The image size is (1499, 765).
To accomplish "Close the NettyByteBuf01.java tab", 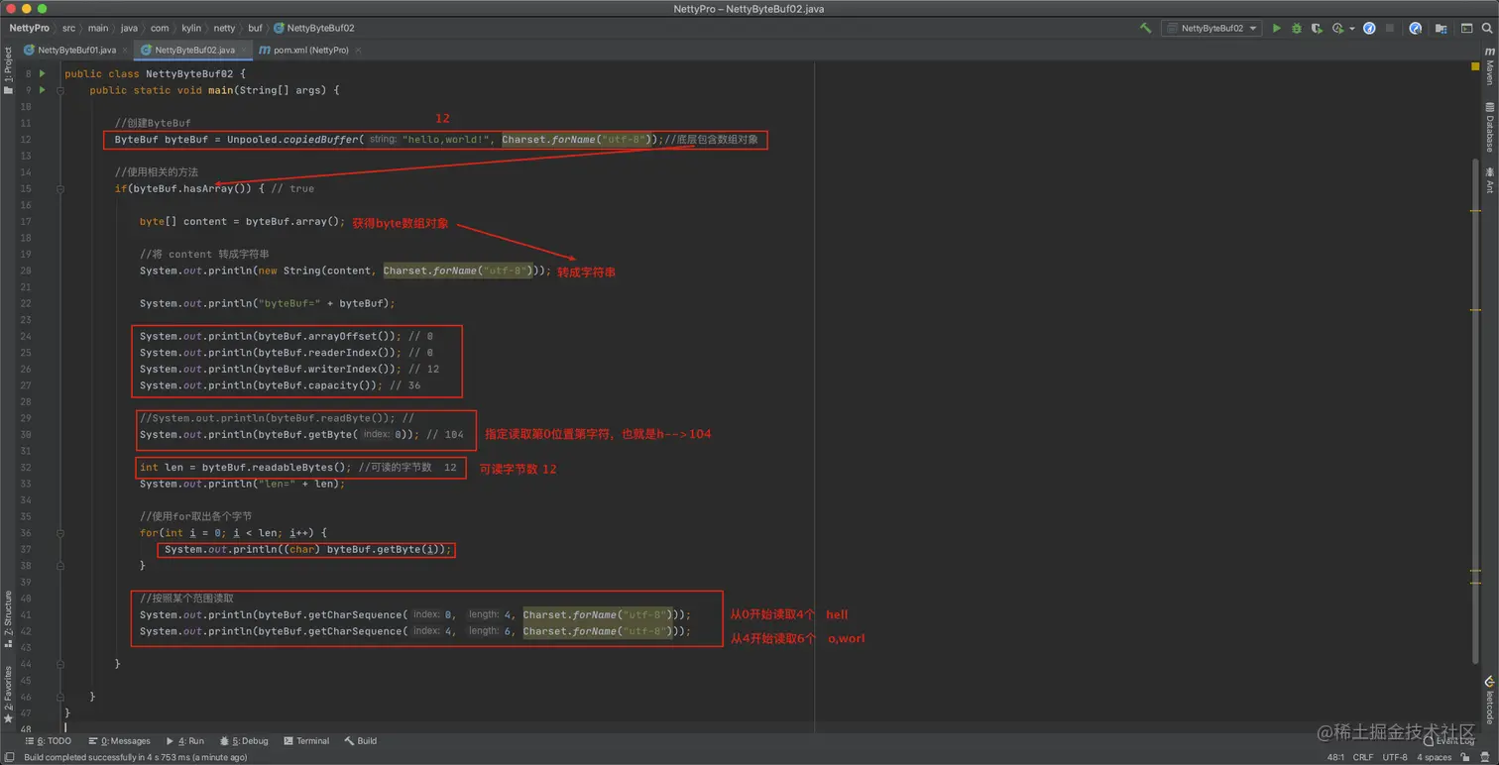I will (125, 51).
